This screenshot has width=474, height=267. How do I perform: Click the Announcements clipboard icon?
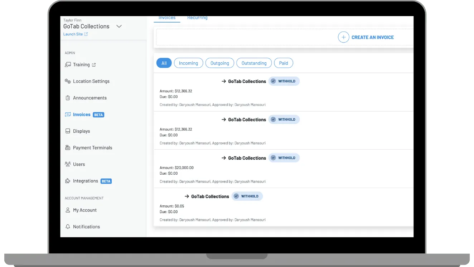coord(68,98)
